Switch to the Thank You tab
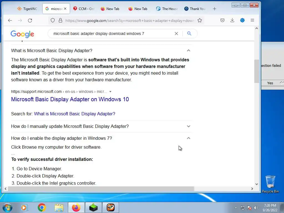The height and width of the screenshot is (213, 284). (195, 9)
